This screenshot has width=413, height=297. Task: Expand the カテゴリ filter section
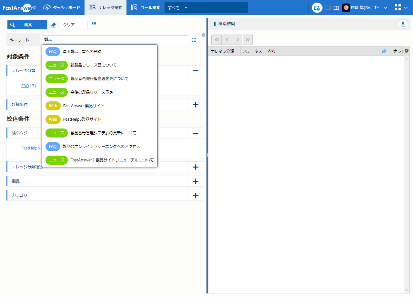pos(195,195)
